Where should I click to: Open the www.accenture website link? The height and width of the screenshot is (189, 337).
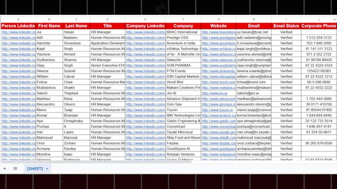coord(219,43)
